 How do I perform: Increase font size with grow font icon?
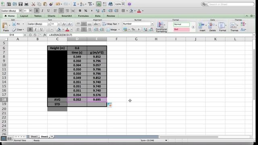(x=64, y=24)
